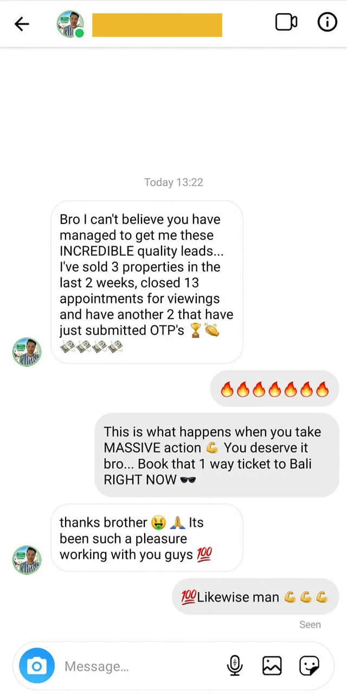Open the conversation info icon
Viewport: 347px width, 697px height.
pyautogui.click(x=327, y=23)
